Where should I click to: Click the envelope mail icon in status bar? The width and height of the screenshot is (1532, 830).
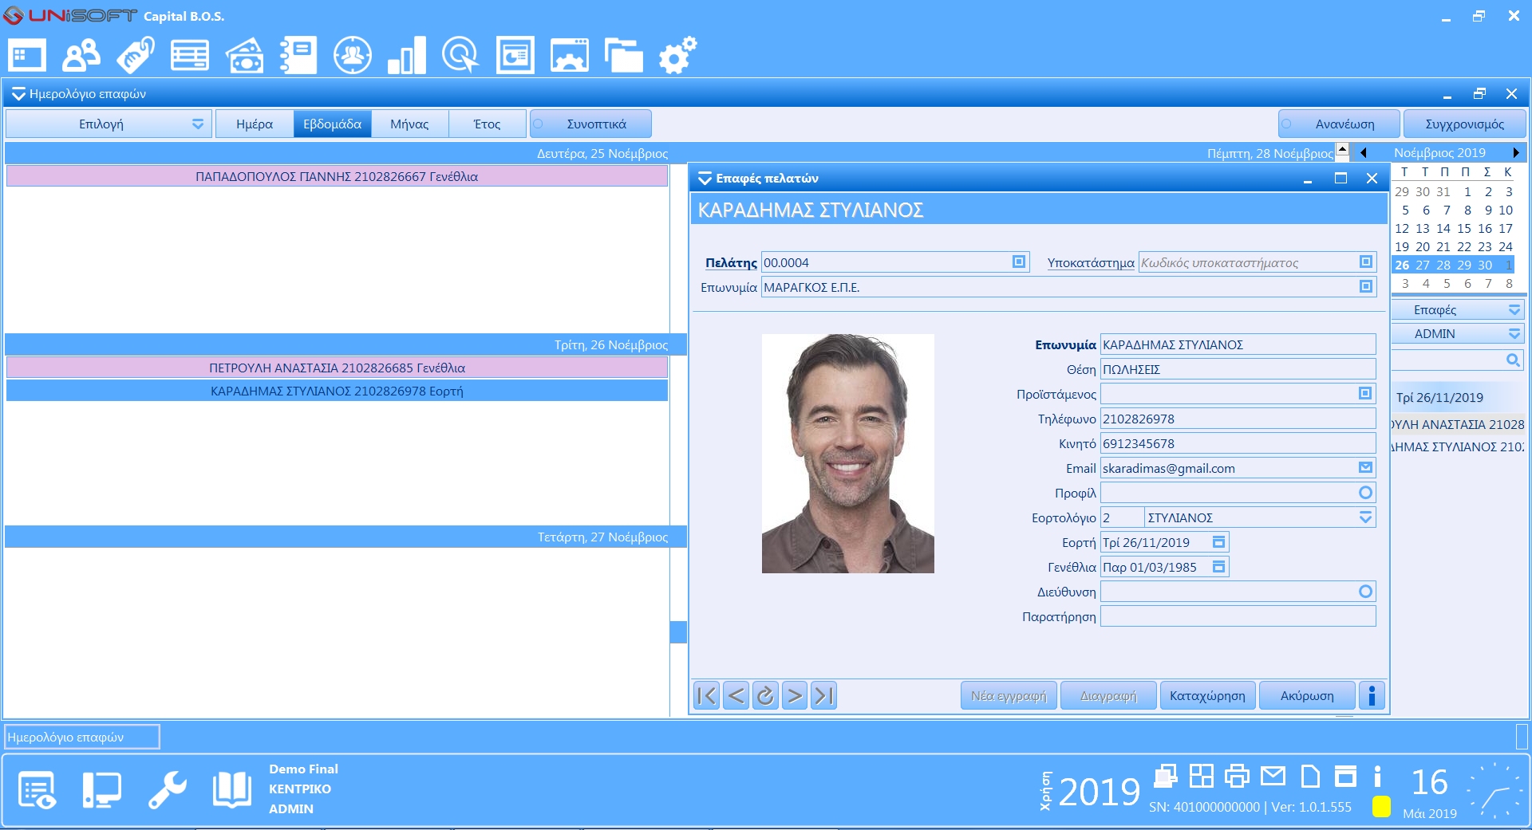click(x=1273, y=775)
